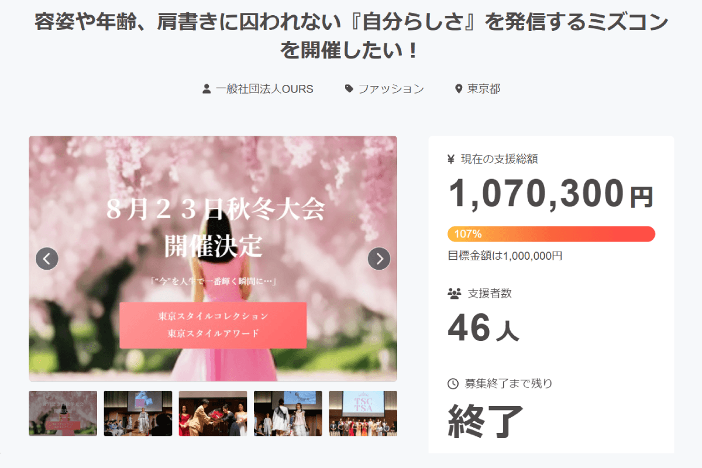Show previous slide with left arrow
702x468 pixels.
tap(47, 259)
